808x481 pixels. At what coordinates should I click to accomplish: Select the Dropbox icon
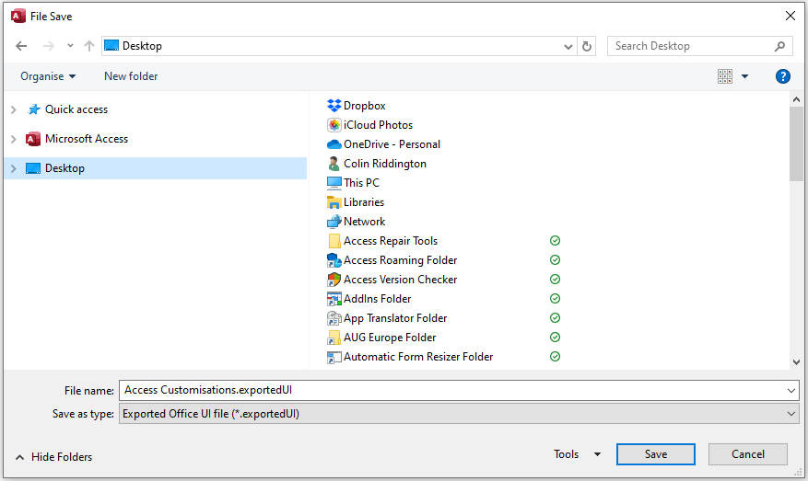click(x=334, y=106)
